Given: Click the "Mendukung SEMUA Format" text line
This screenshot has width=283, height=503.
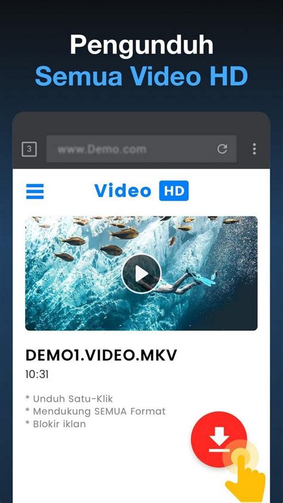Looking at the screenshot, I should (x=96, y=411).
